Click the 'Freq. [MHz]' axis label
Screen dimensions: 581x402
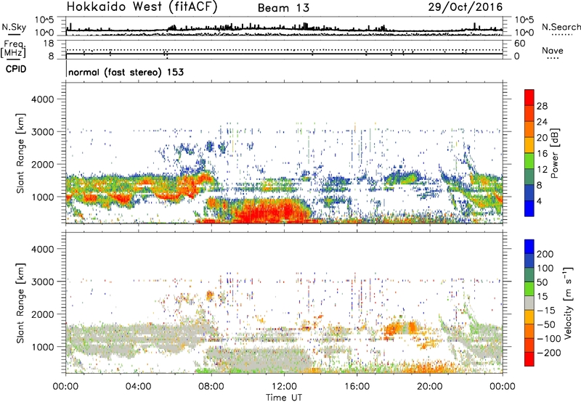coord(14,49)
